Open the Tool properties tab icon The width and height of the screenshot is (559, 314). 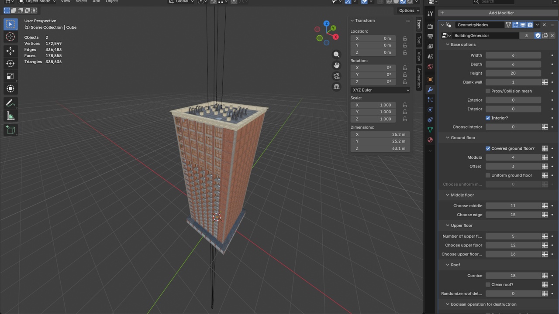point(430,14)
